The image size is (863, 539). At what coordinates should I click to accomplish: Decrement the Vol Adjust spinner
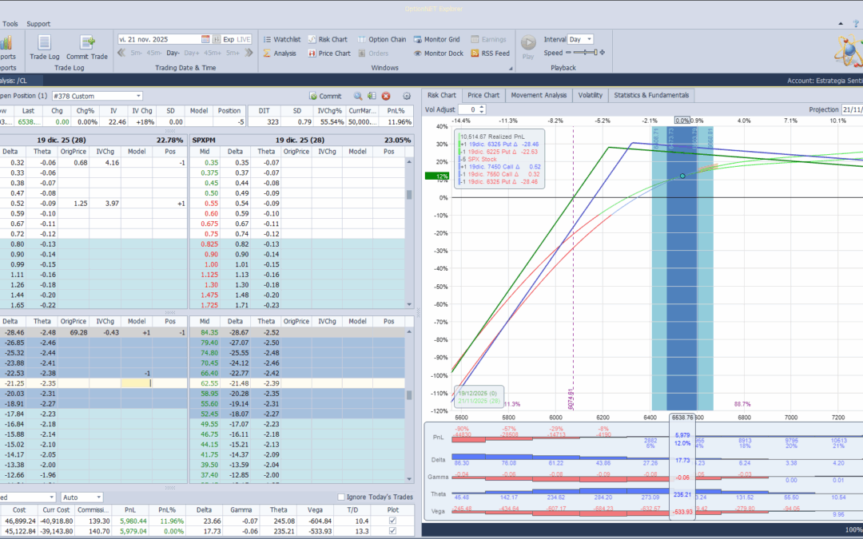click(x=482, y=112)
